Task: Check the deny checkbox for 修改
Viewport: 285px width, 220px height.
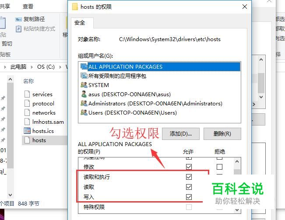Action: tap(219, 167)
